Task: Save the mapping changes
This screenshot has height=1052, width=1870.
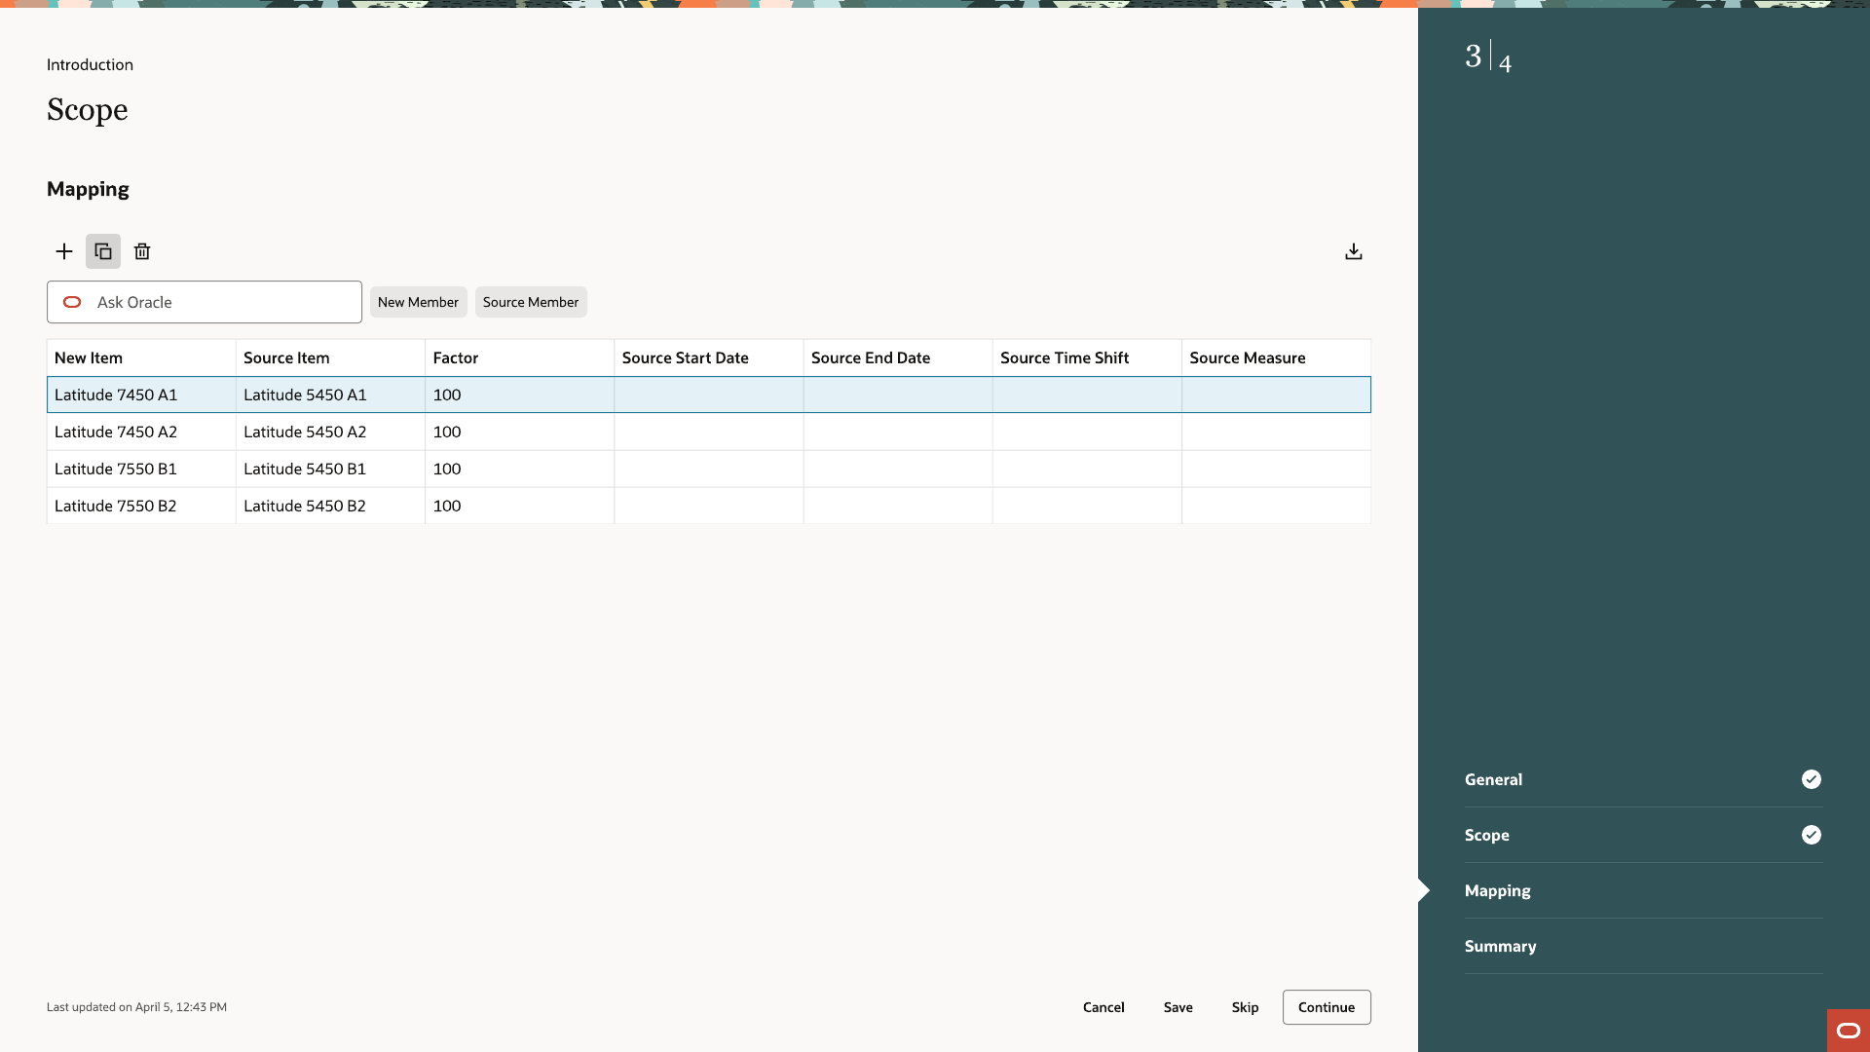Action: click(x=1178, y=1007)
